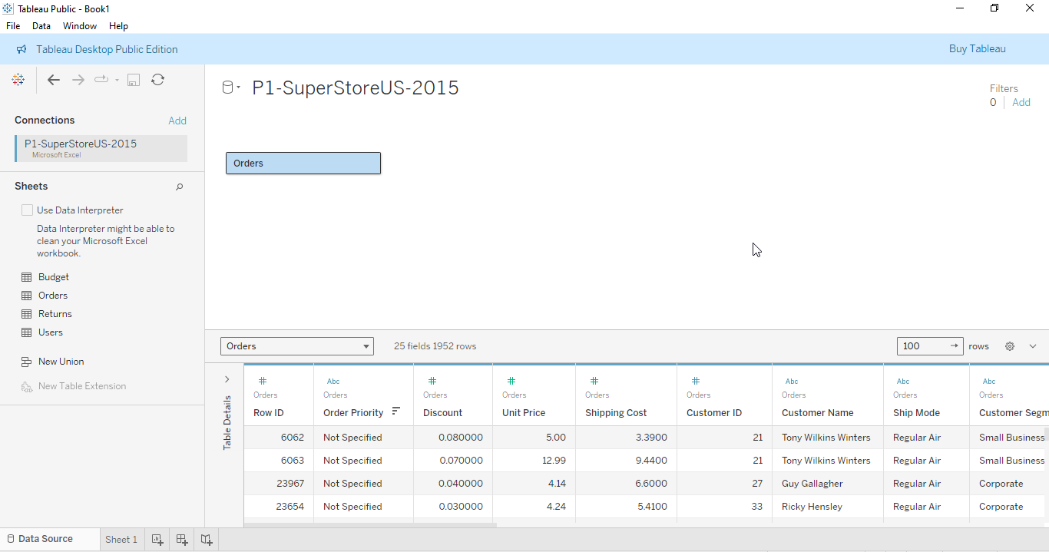Click the Tableau start page icon
This screenshot has height=552, width=1049.
pyautogui.click(x=18, y=80)
